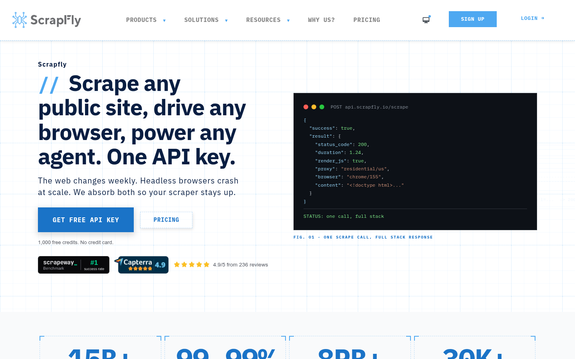Image resolution: width=575 pixels, height=359 pixels.
Task: Go to Why Us? page
Action: [x=321, y=20]
